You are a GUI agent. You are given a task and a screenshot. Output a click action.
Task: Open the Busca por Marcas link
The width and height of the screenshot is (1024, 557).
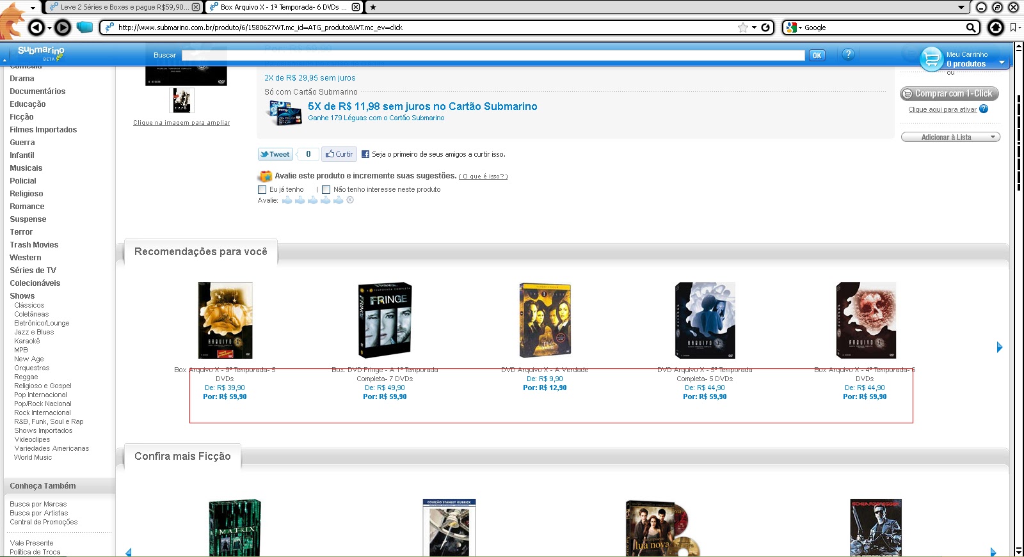point(38,504)
